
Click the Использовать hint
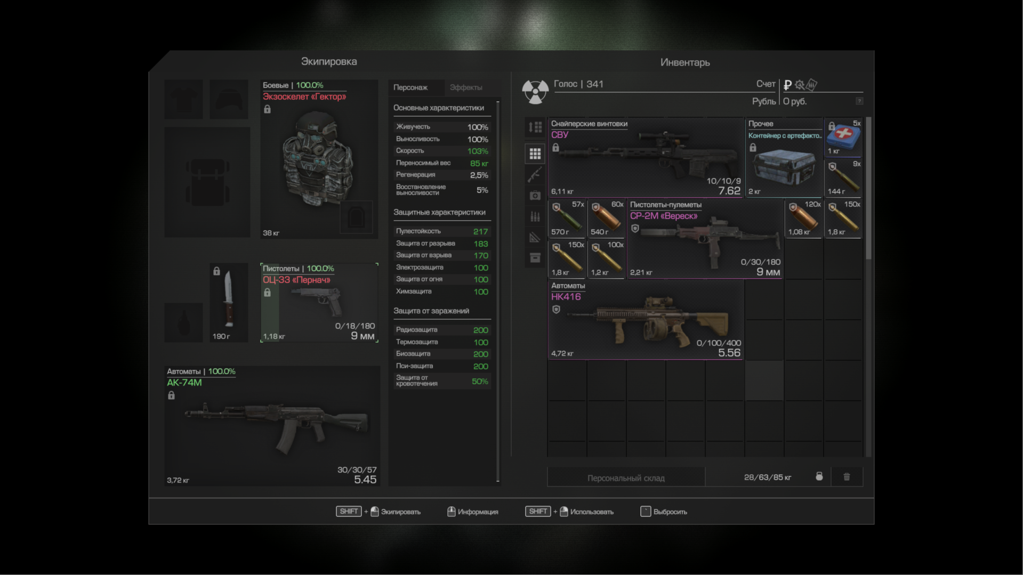[x=569, y=512]
